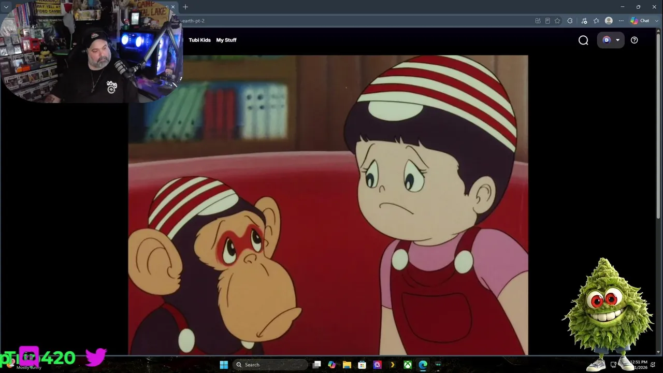The height and width of the screenshot is (373, 663).
Task: Open the purple app icon on the taskbar
Action: pos(378,365)
